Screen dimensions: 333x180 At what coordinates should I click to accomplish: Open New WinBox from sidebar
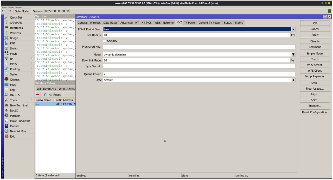(18, 131)
